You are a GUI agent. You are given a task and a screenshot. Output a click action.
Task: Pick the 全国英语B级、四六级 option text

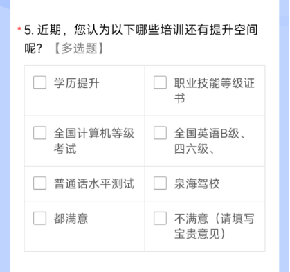[x=210, y=141]
